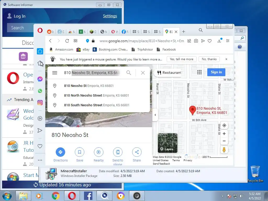
Task: Open Instagram in Opera sidebar
Action: point(40,103)
